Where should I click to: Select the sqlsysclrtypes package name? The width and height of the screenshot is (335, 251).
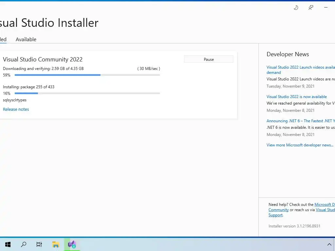(15, 100)
